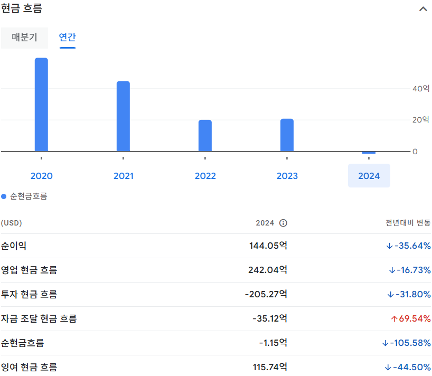Screen dimensions: 432x376
Task: Select the 2023 year label
Action: (x=287, y=176)
